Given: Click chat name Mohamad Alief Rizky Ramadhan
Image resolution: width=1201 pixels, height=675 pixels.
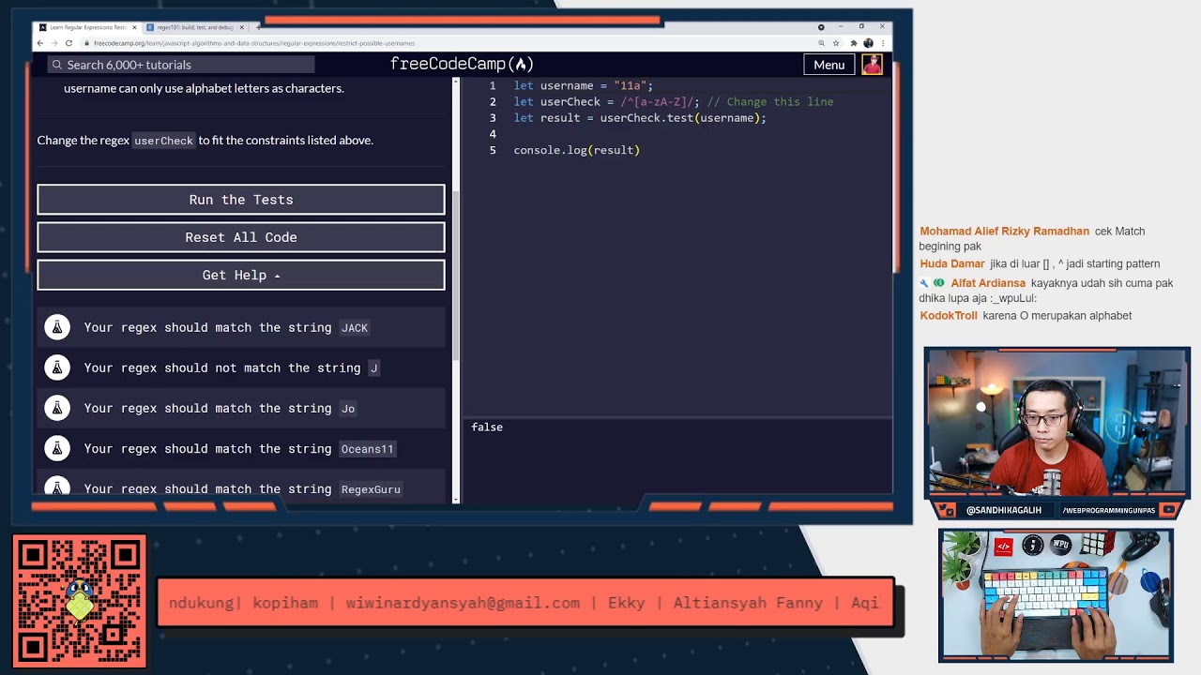Looking at the screenshot, I should (x=1004, y=232).
